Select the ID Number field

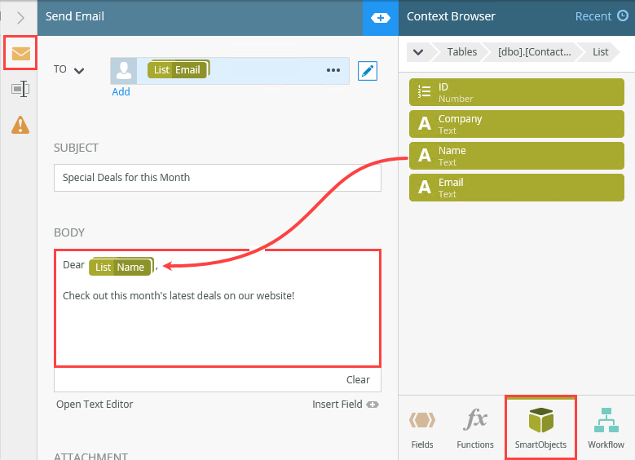[516, 92]
